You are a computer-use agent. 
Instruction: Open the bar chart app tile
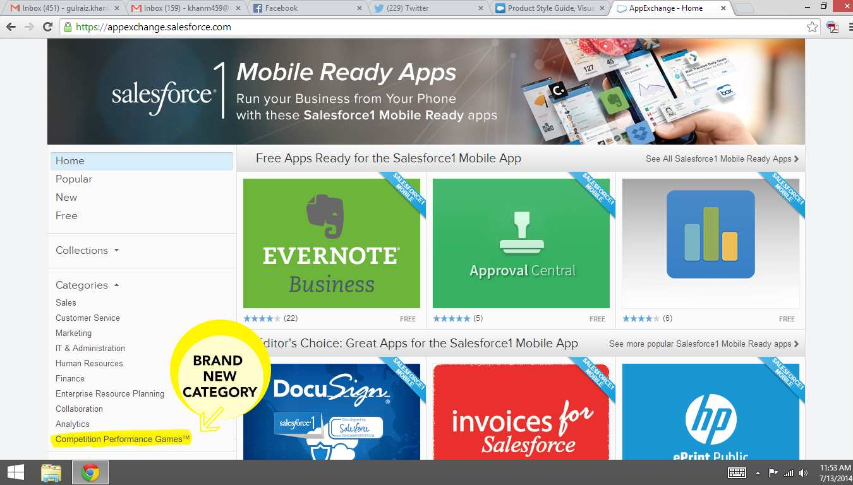tap(711, 243)
